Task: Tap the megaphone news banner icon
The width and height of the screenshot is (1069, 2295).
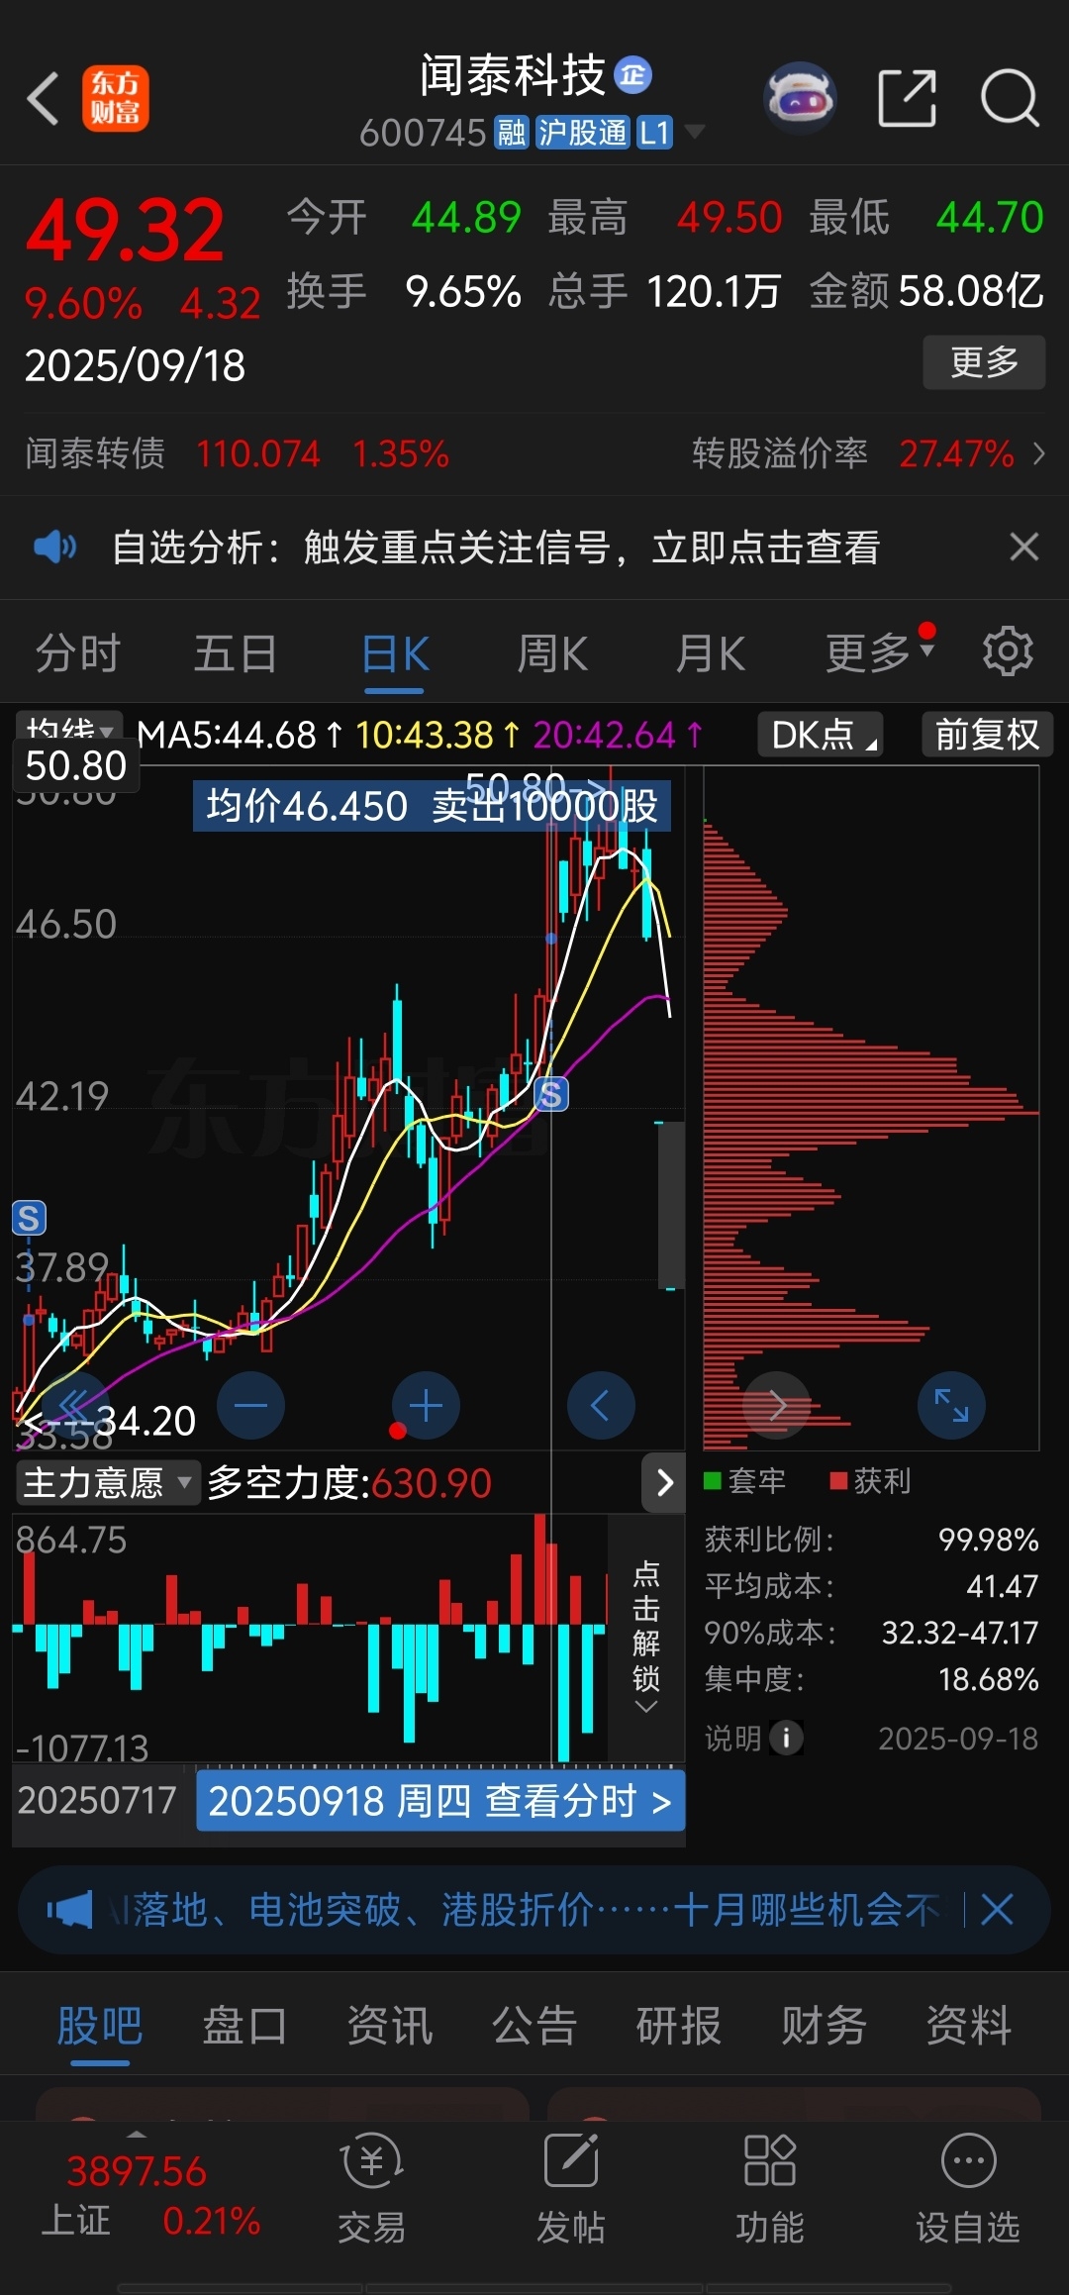Action: tap(70, 1910)
